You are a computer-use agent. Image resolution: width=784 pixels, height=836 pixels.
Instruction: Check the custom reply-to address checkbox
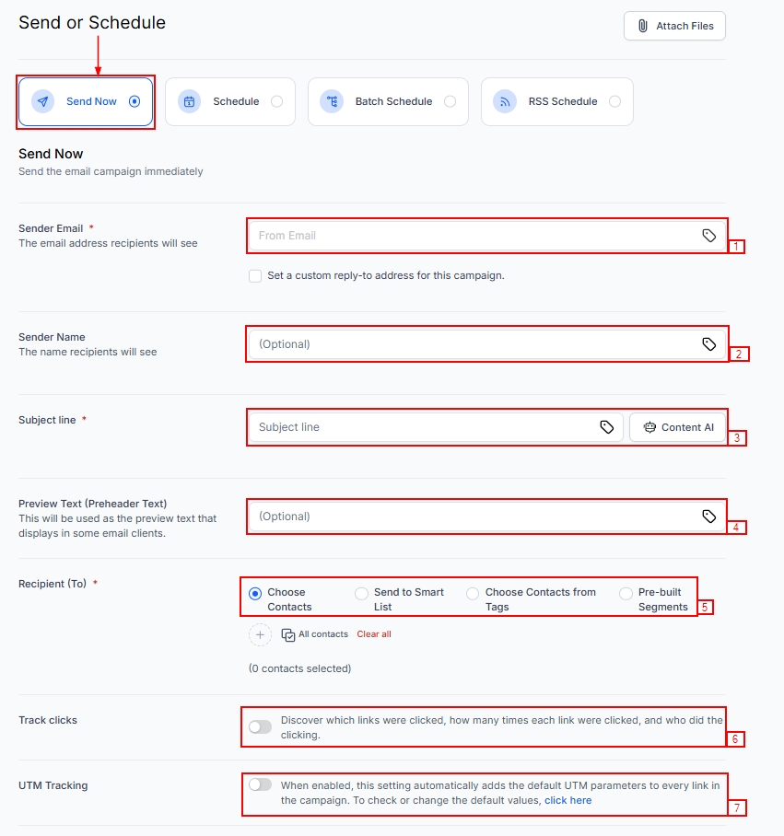click(255, 275)
